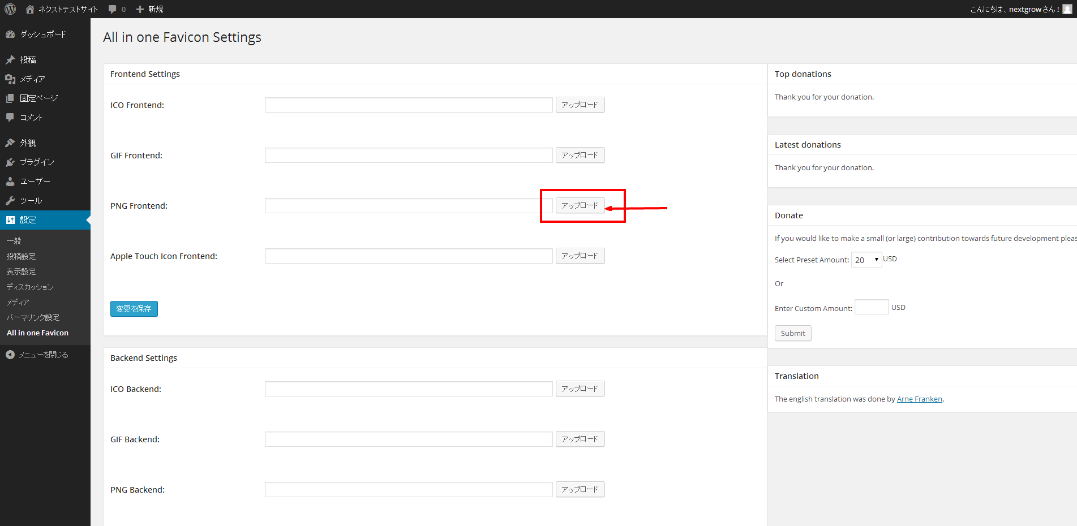Viewport: 1077px width, 526px height.
Task: Follow the Arne Franken link
Action: 919,399
